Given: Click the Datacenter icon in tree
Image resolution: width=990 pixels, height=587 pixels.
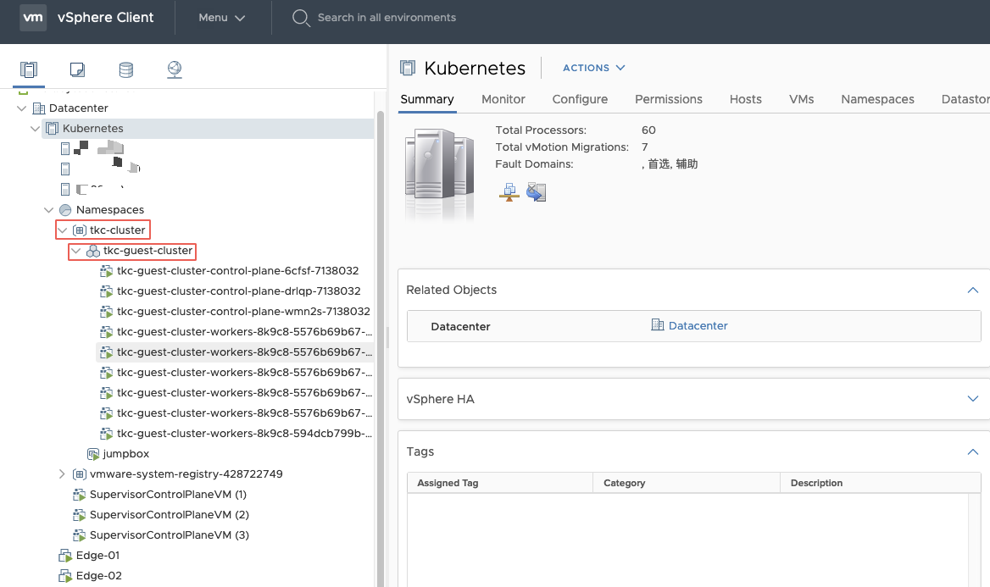Looking at the screenshot, I should 38,108.
